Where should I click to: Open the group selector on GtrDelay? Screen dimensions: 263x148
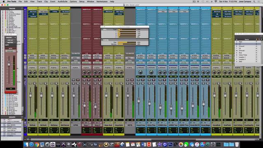pos(54,67)
